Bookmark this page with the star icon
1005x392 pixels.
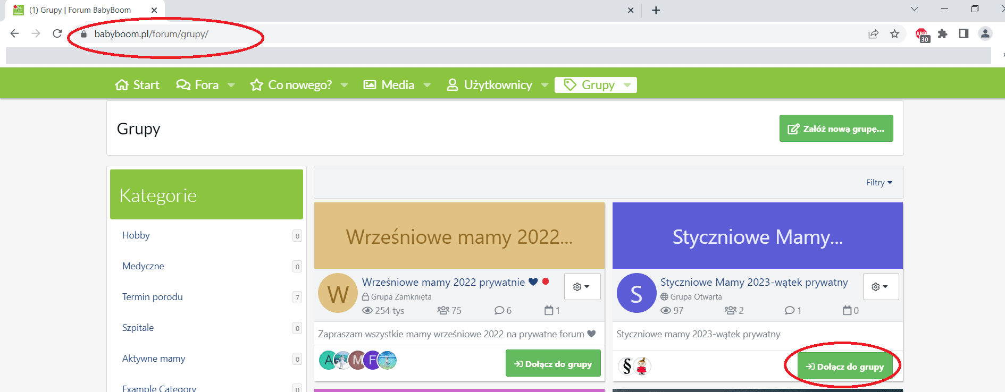pyautogui.click(x=894, y=34)
